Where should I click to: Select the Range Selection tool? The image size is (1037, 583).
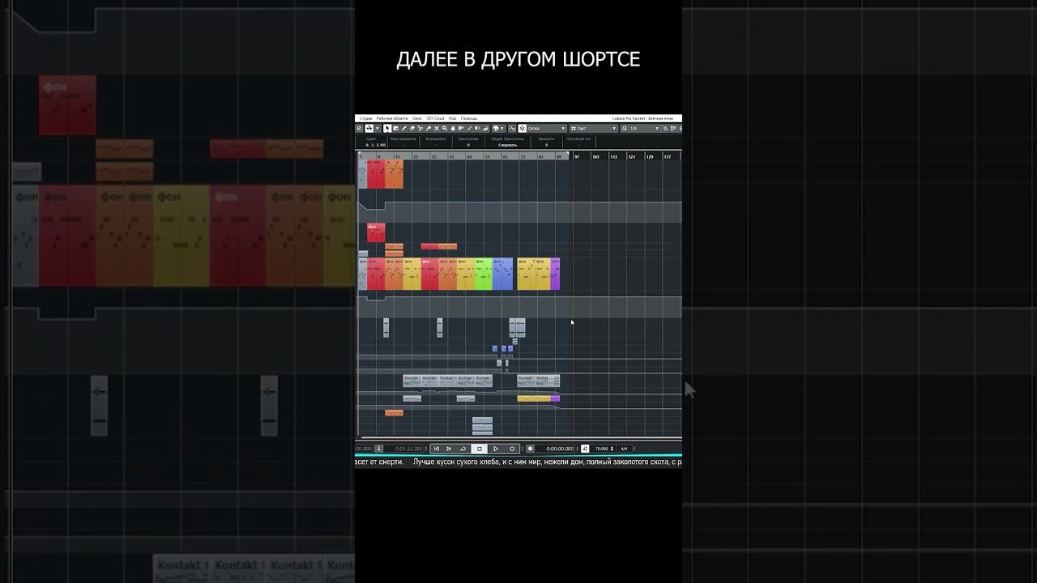(396, 128)
